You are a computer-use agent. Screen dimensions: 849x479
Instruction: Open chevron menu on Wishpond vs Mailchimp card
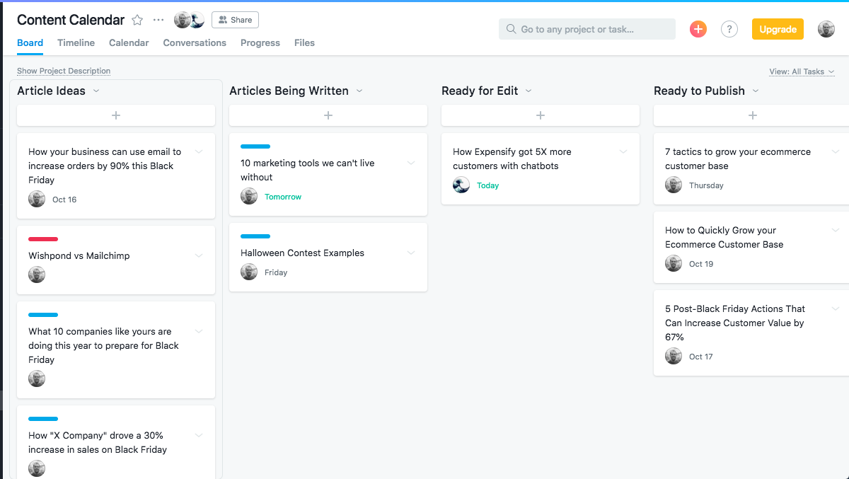(199, 255)
